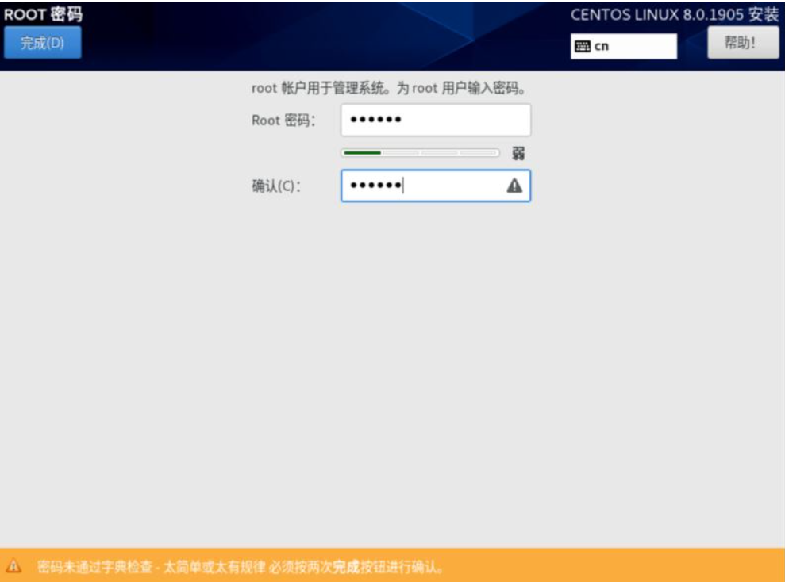Viewport: 785px width, 582px height.
Task: Click the 弱 strength label
Action: click(518, 154)
